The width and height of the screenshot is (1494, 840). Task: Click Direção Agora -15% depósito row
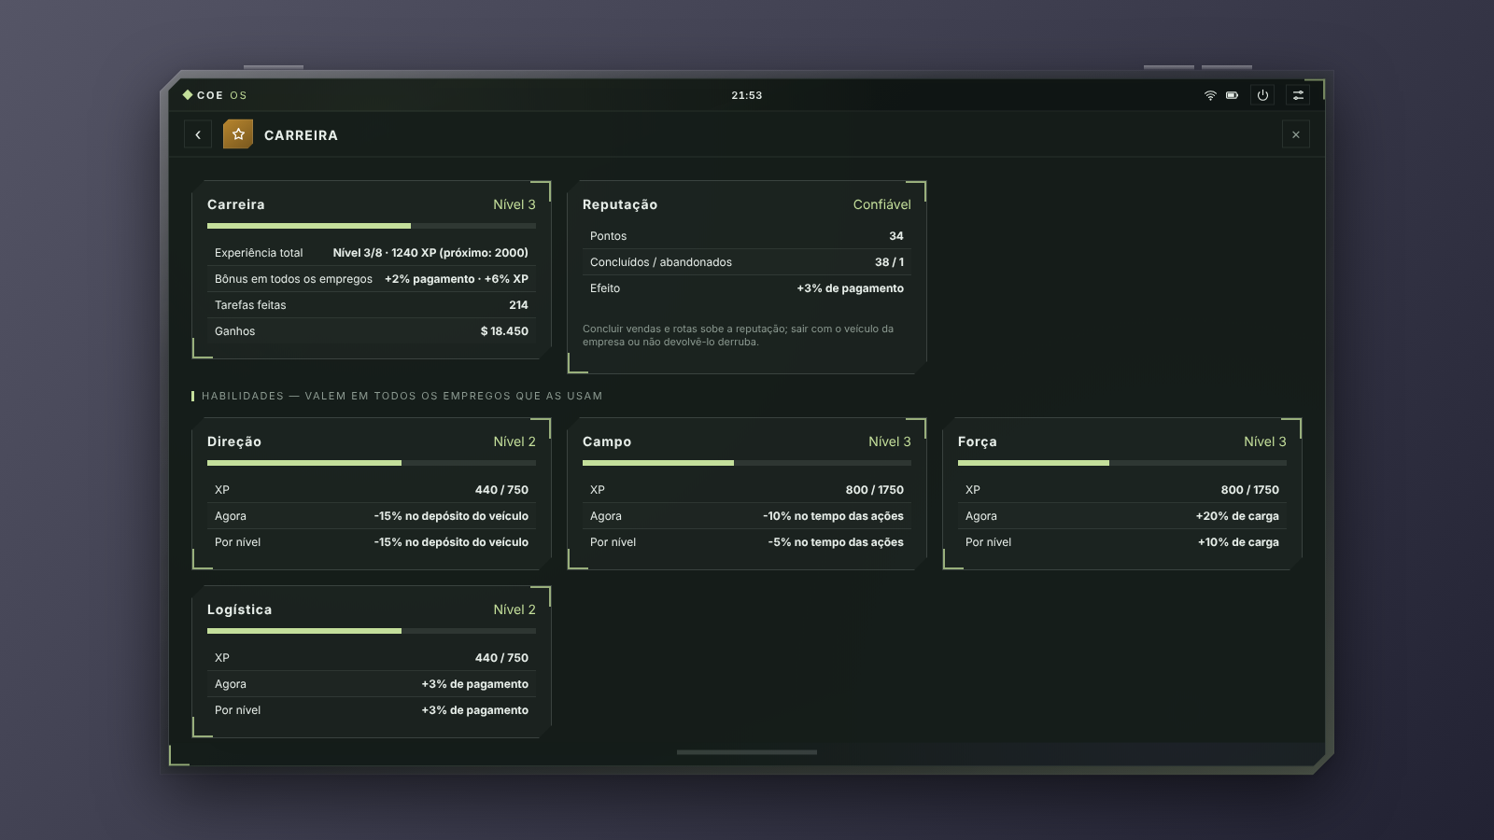372,516
